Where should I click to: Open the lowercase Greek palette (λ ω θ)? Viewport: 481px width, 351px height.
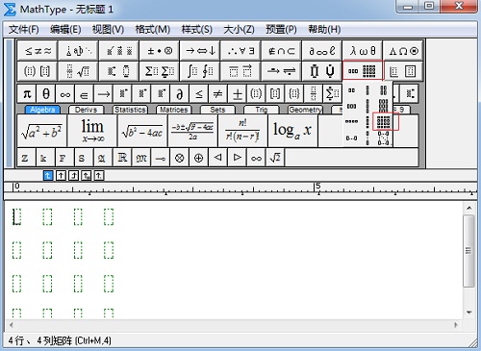click(x=363, y=51)
